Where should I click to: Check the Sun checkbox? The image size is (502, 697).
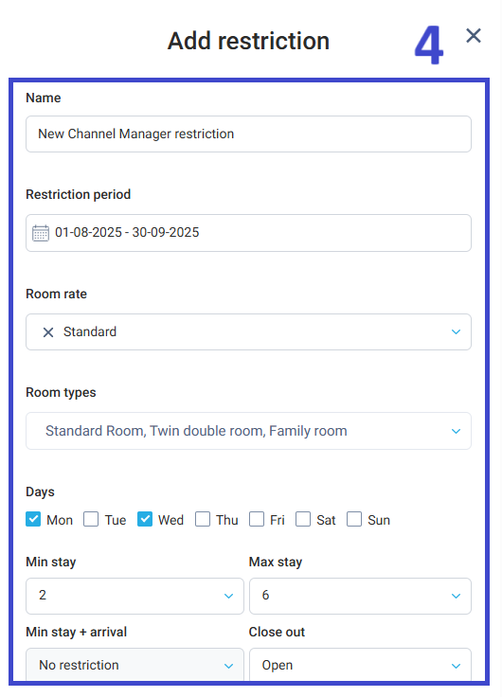tap(354, 519)
